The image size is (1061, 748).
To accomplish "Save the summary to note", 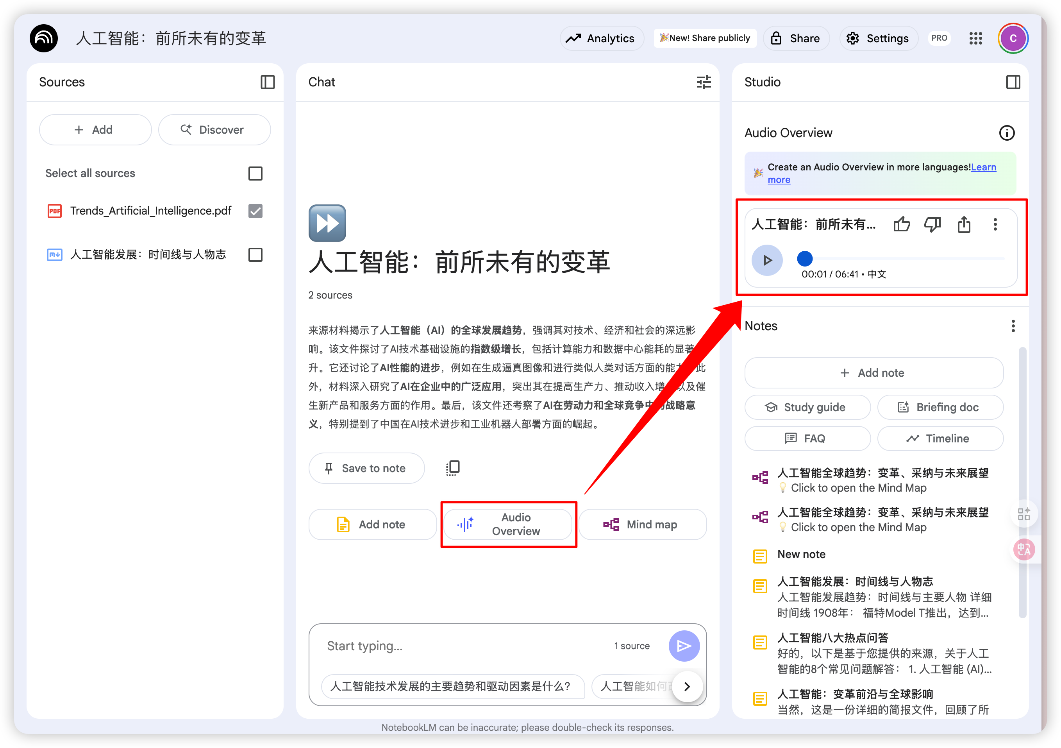I will (366, 468).
